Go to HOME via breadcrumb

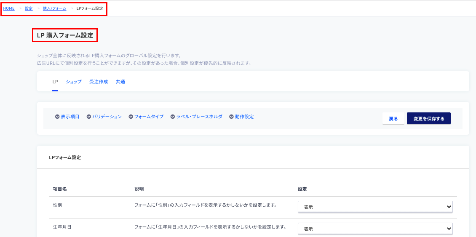click(x=9, y=8)
